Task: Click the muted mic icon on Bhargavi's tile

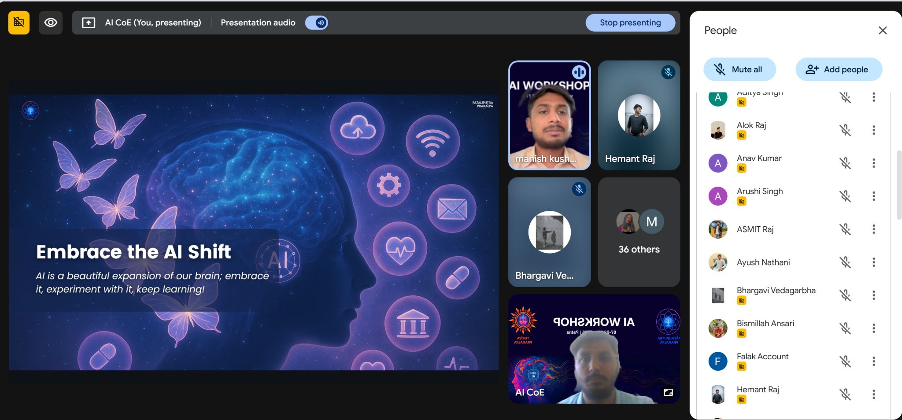Action: click(579, 189)
